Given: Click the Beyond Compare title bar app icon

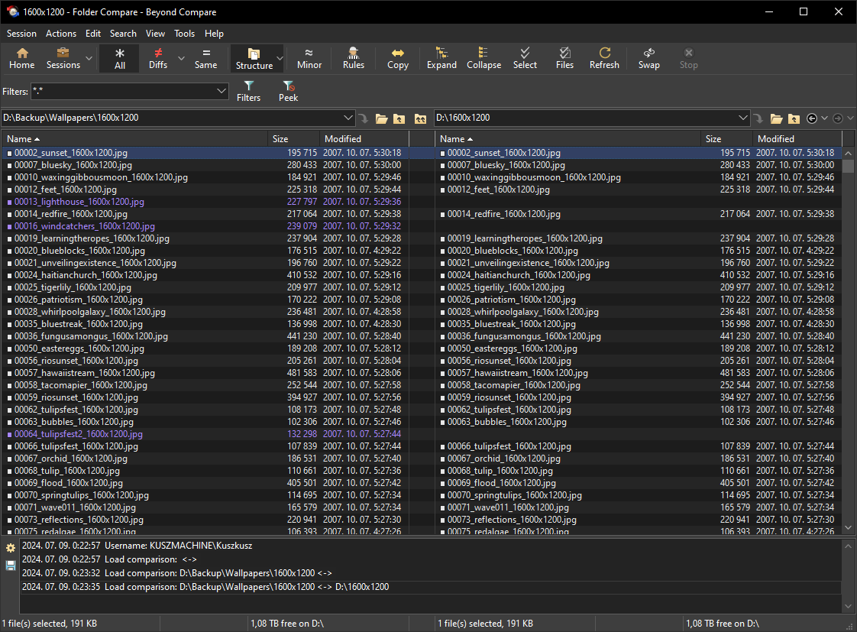Looking at the screenshot, I should click(12, 11).
